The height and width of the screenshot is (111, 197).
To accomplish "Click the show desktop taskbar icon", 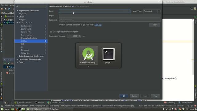I will [12, 109].
